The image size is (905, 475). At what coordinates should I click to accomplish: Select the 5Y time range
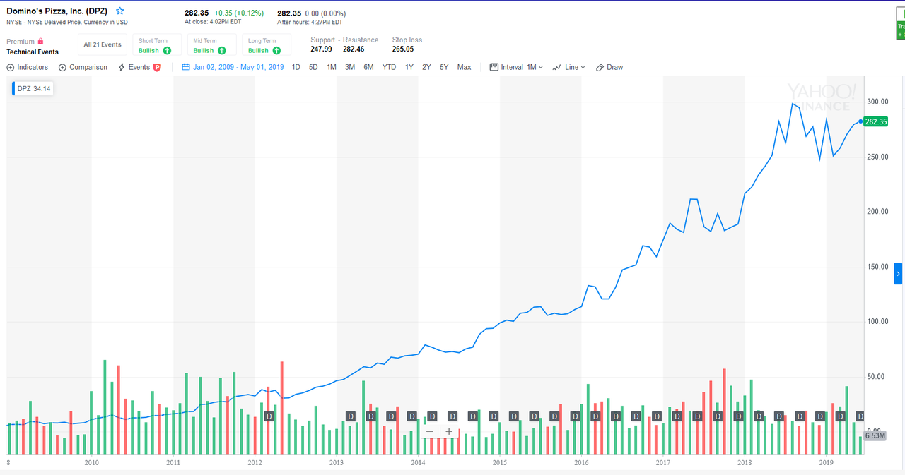[444, 67]
